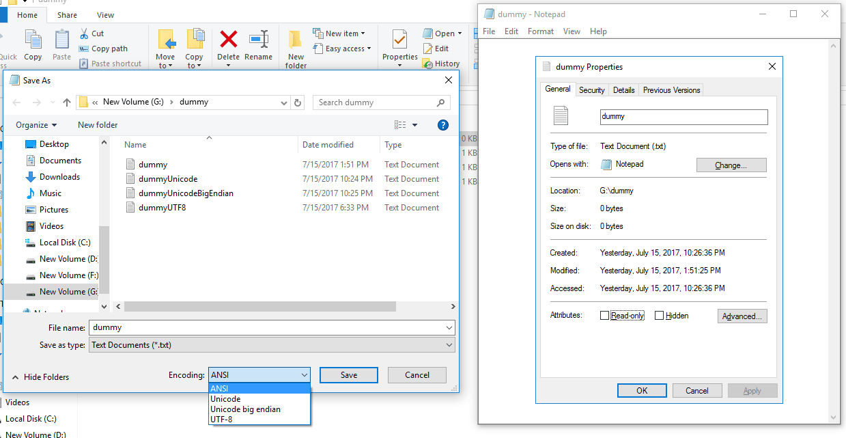Click OK in dummy Properties
This screenshot has height=438, width=846.
[642, 391]
